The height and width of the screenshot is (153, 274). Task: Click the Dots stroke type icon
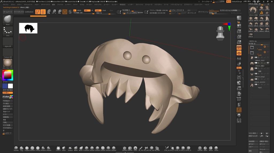point(8,31)
